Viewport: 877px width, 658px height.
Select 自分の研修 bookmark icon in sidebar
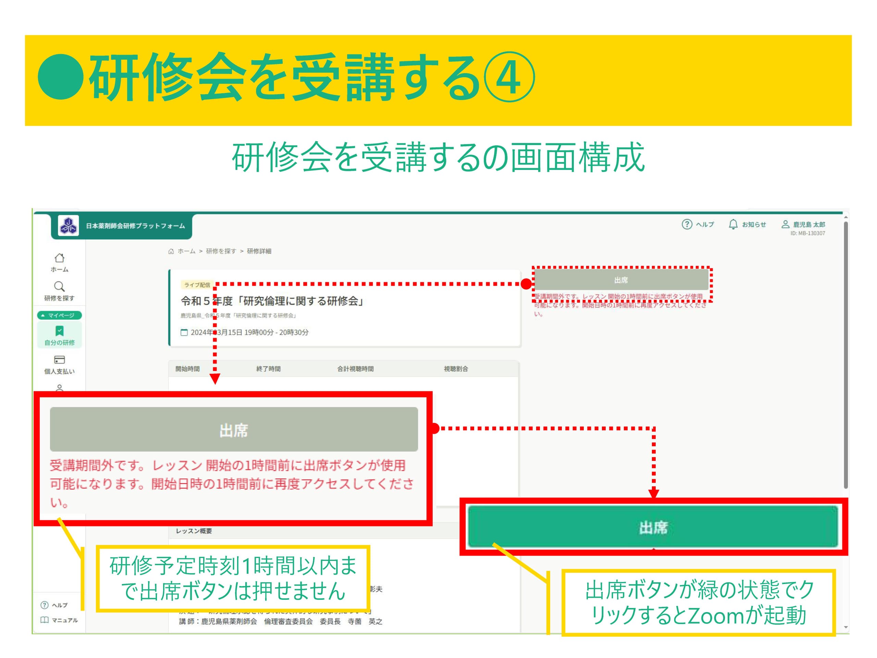point(60,331)
